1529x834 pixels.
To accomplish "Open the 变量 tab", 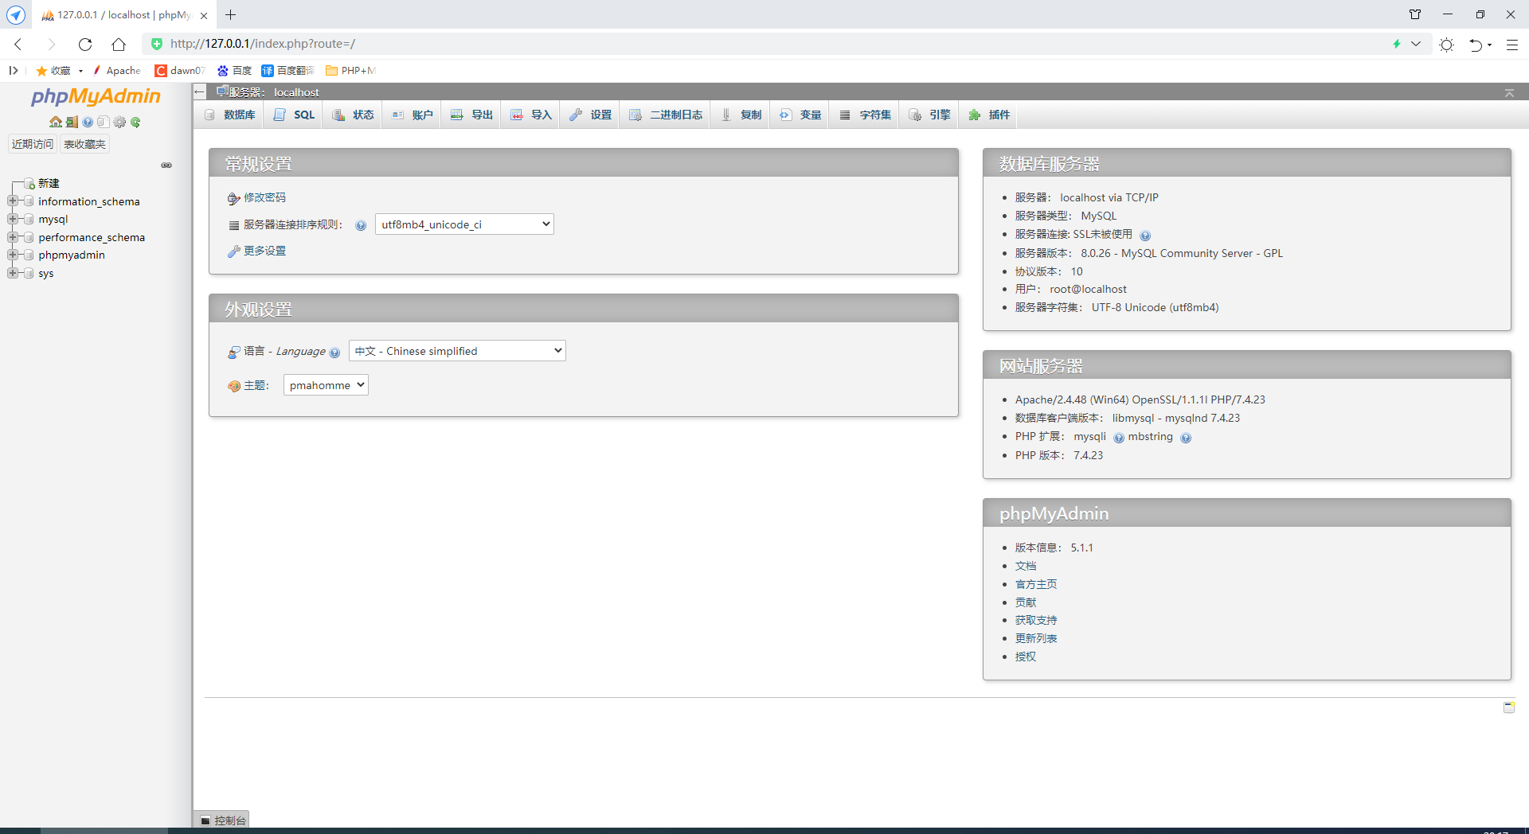I will point(800,115).
